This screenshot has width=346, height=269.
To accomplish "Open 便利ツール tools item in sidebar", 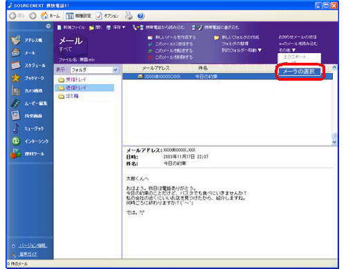I will pyautogui.click(x=28, y=154).
